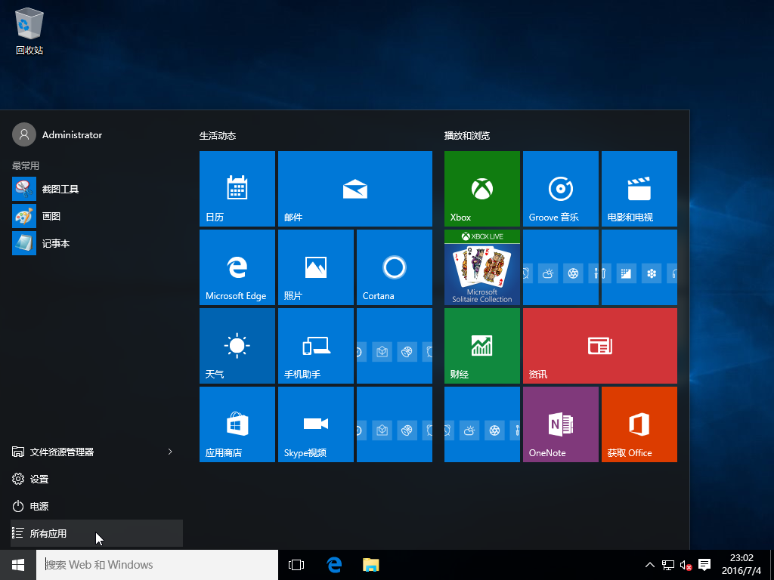Viewport: 774px width, 580px height.
Task: Open the 资讯 news tile
Action: point(599,346)
